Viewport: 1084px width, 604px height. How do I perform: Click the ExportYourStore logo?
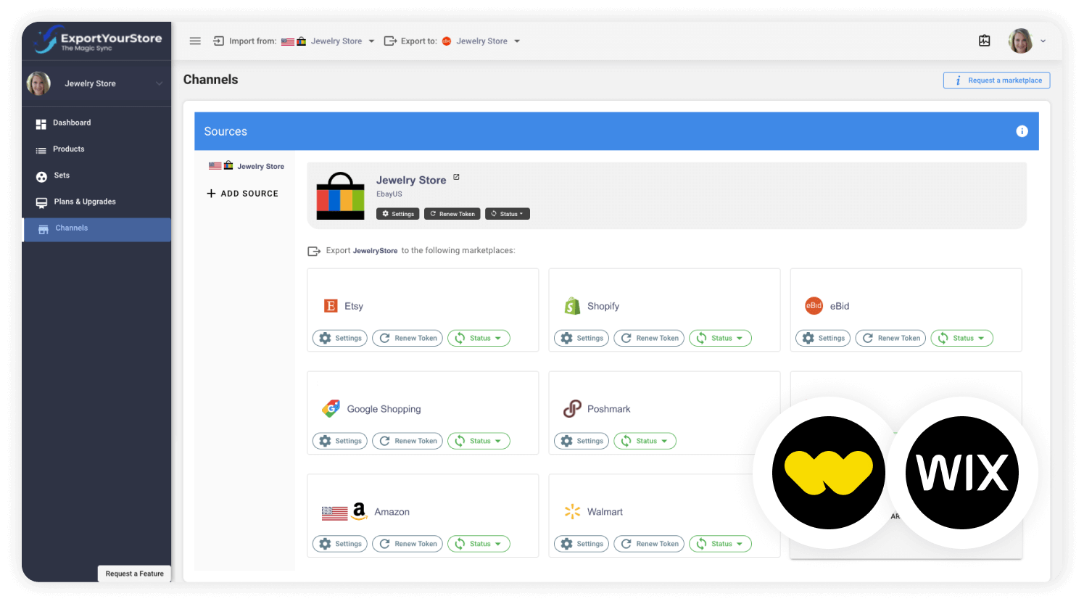click(x=96, y=41)
